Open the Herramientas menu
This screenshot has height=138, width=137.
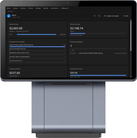(x=54, y=8)
